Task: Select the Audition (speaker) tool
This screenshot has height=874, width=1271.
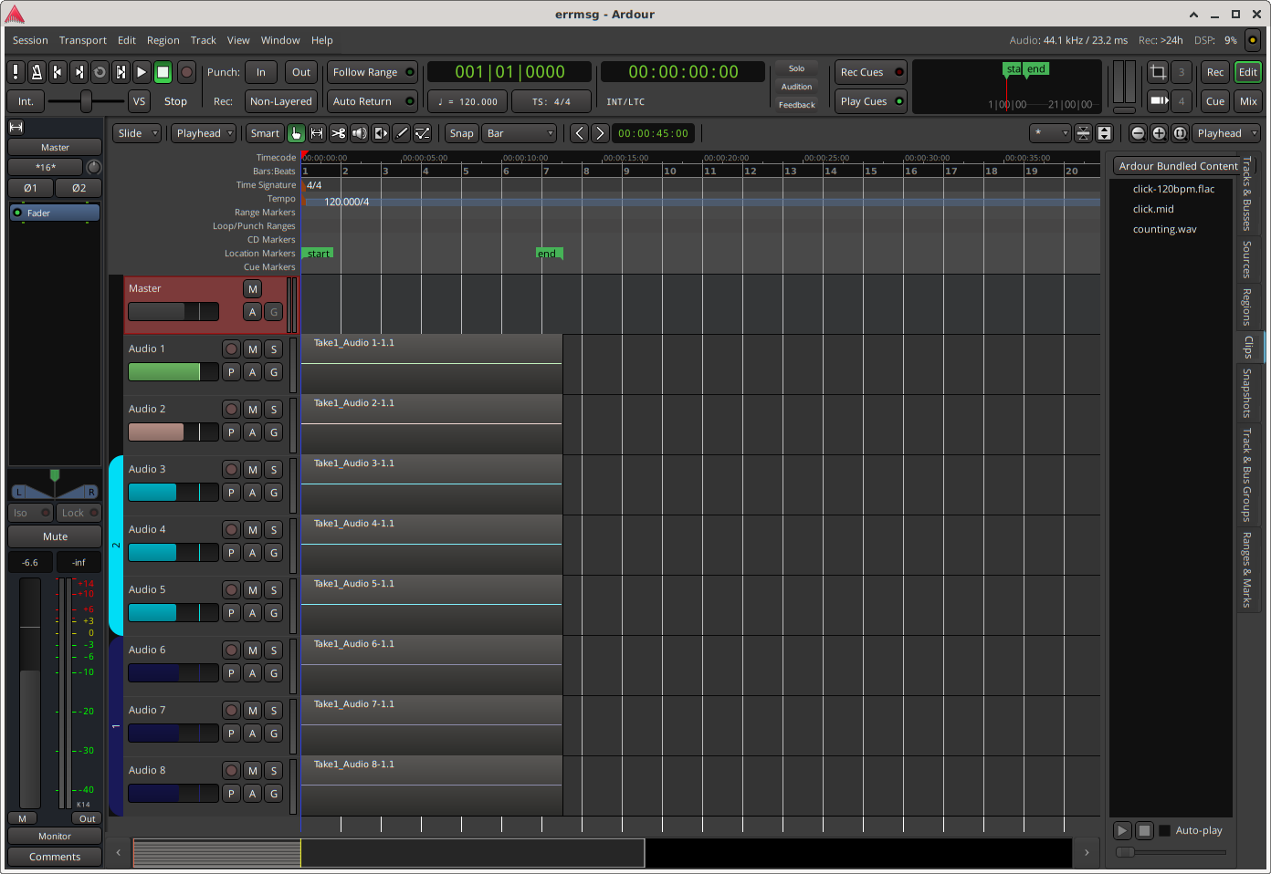Action: pos(359,133)
